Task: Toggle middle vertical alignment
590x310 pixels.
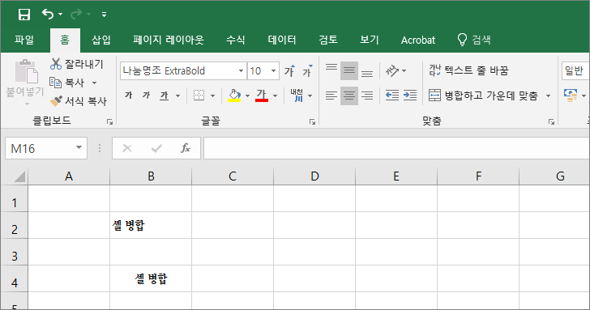Action: coord(349,70)
